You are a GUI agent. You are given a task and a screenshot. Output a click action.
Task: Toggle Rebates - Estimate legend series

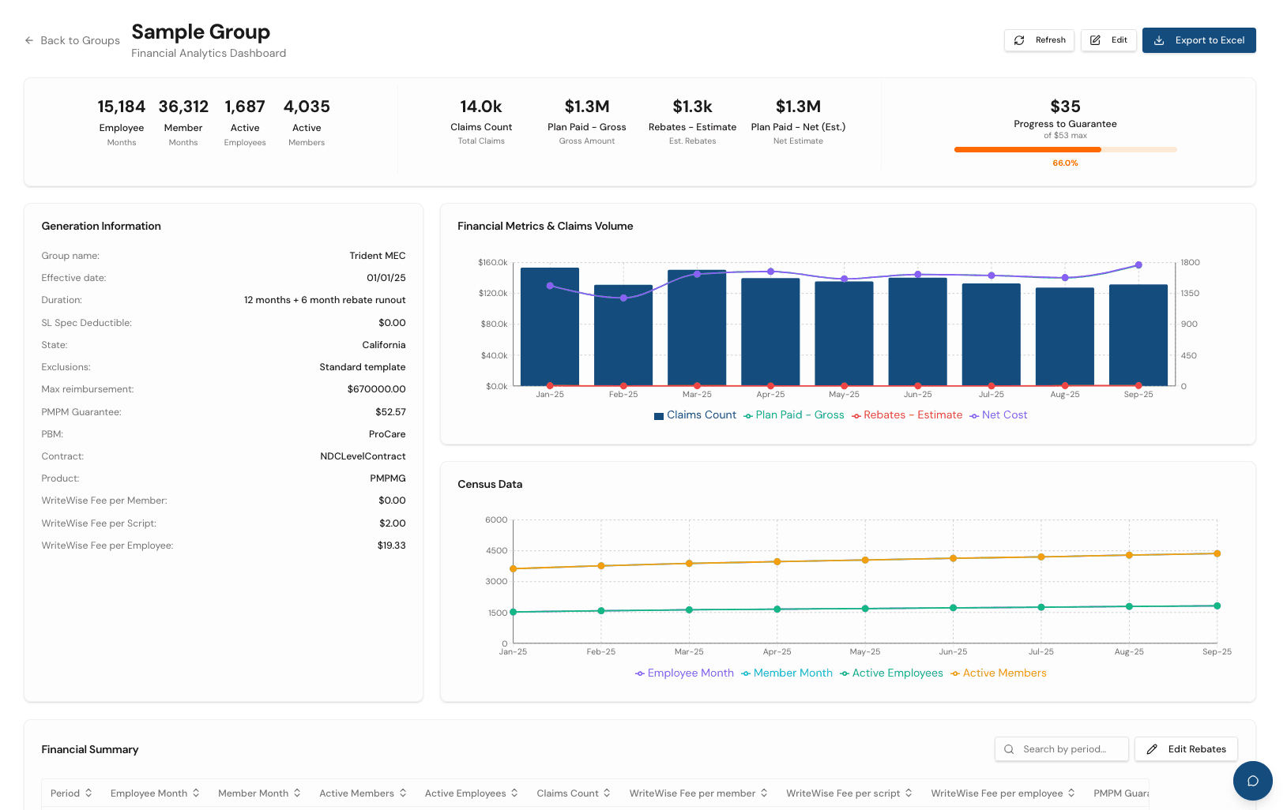[907, 415]
